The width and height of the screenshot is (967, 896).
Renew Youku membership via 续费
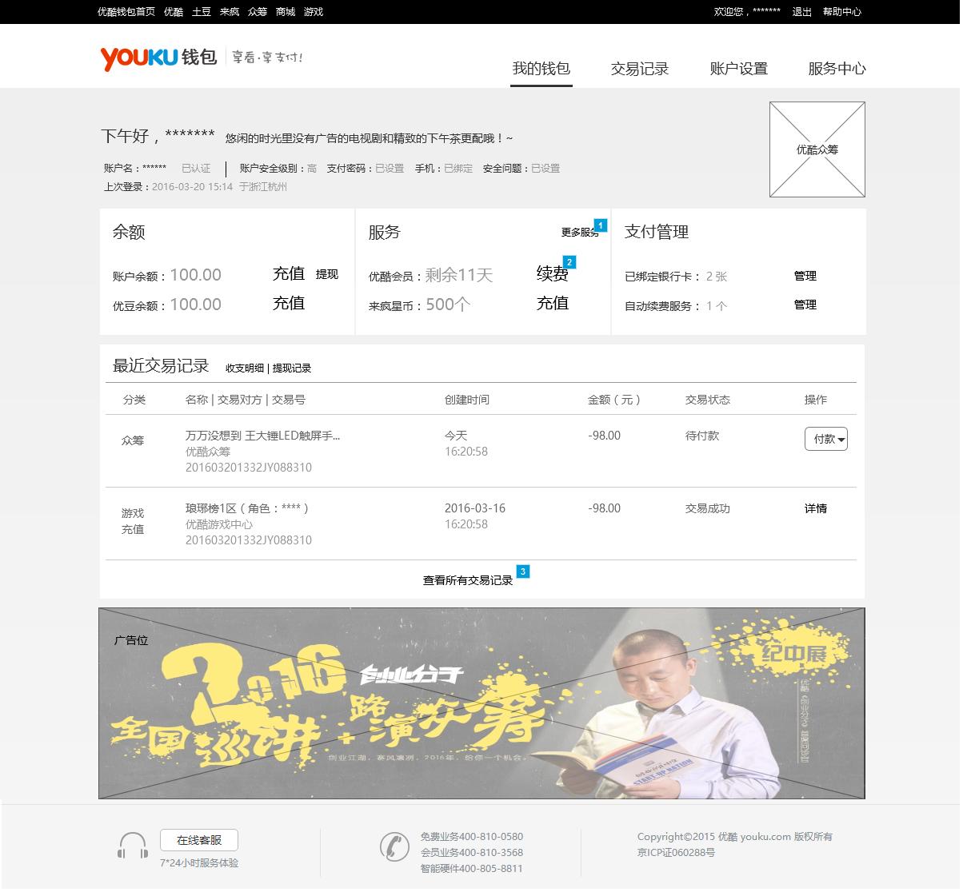pyautogui.click(x=552, y=274)
